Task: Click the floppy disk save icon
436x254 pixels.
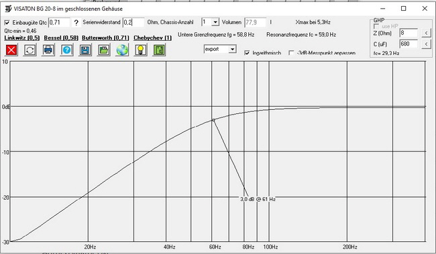Action: [85, 50]
